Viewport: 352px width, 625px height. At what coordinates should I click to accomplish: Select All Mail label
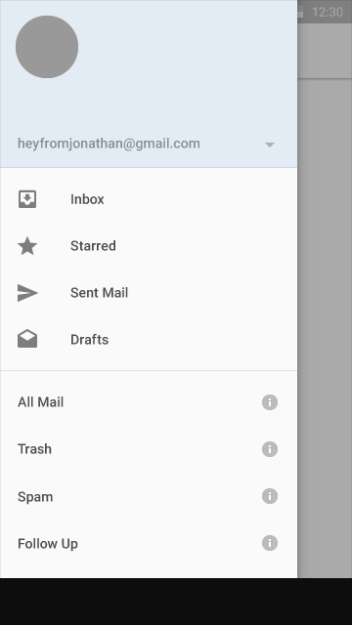point(40,402)
